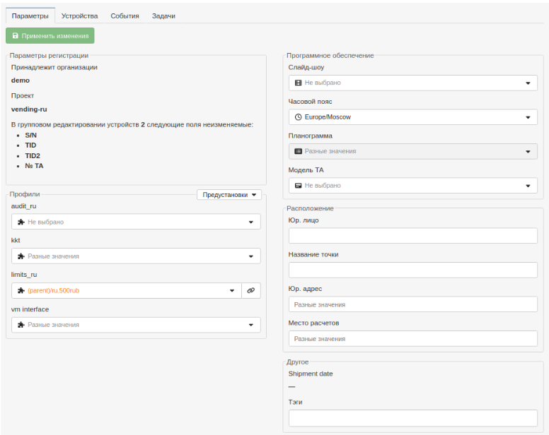
Task: Click the caret arrow of Слайд-шоу select
Action: (x=528, y=83)
